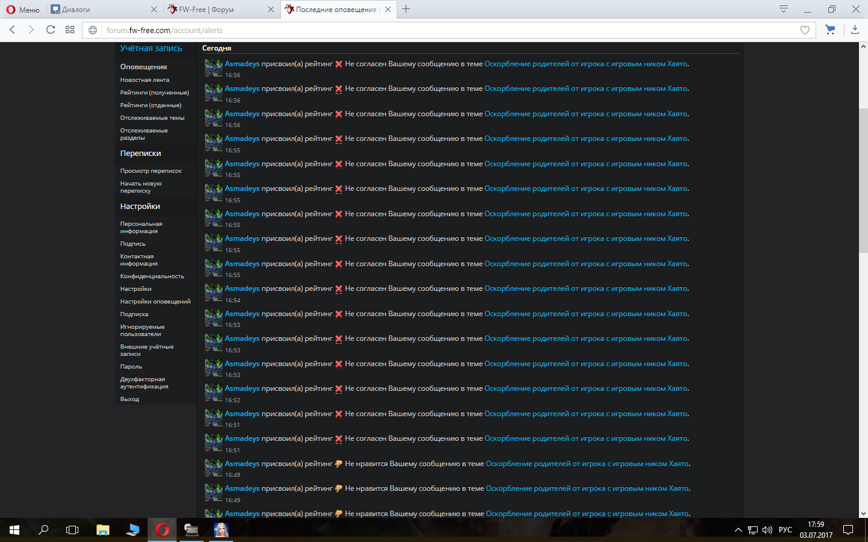Open Настройки оповещений settings link
The width and height of the screenshot is (868, 542).
coord(155,302)
